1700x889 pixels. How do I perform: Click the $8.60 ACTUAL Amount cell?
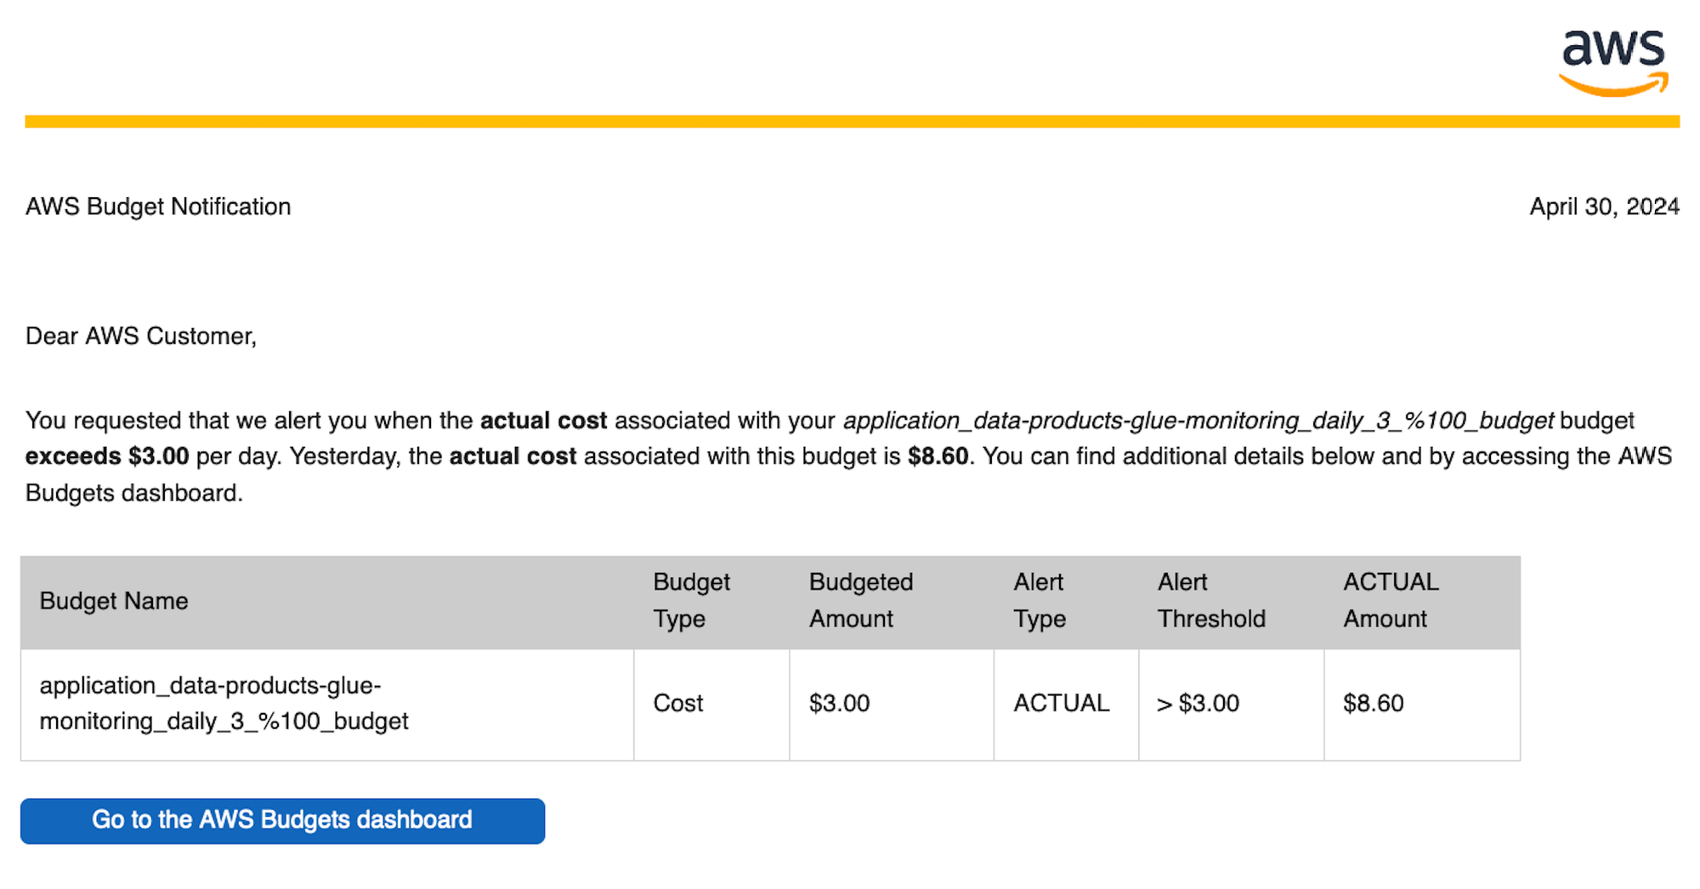(1373, 703)
